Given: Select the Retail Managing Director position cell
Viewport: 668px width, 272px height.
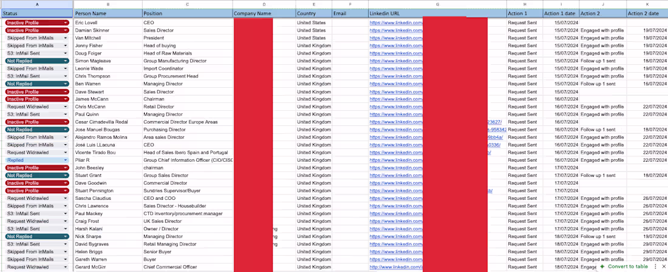Looking at the screenshot, I should click(x=188, y=244).
